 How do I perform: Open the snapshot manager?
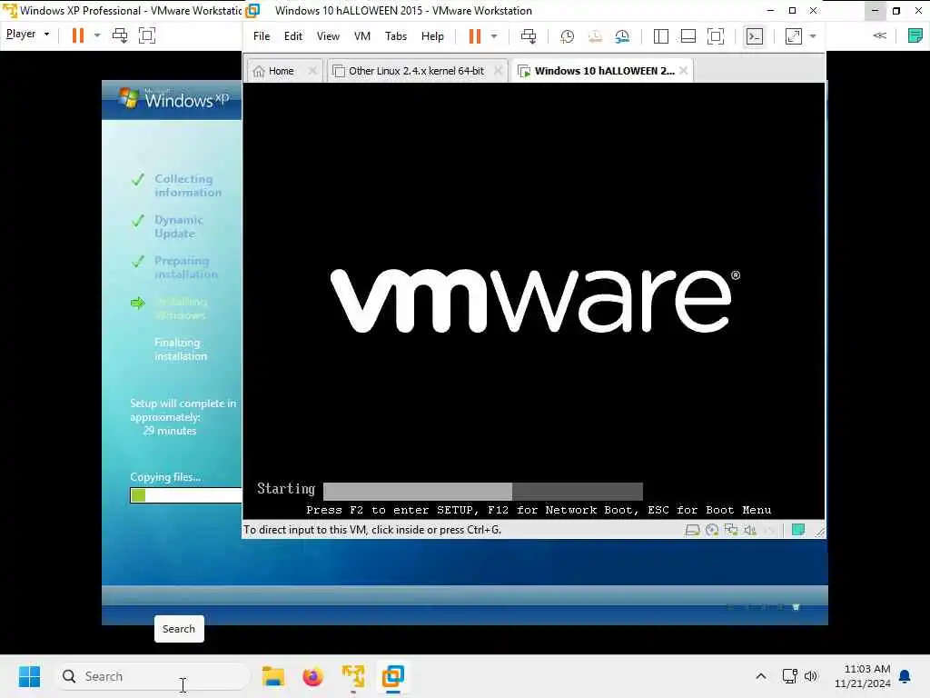pos(622,36)
